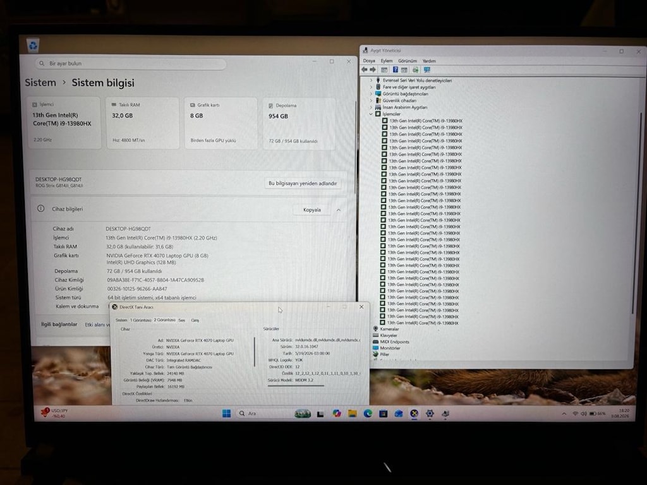Viewport: 647px width, 485px height.
Task: Expand Güvenlik cihazları node
Action: (x=371, y=100)
